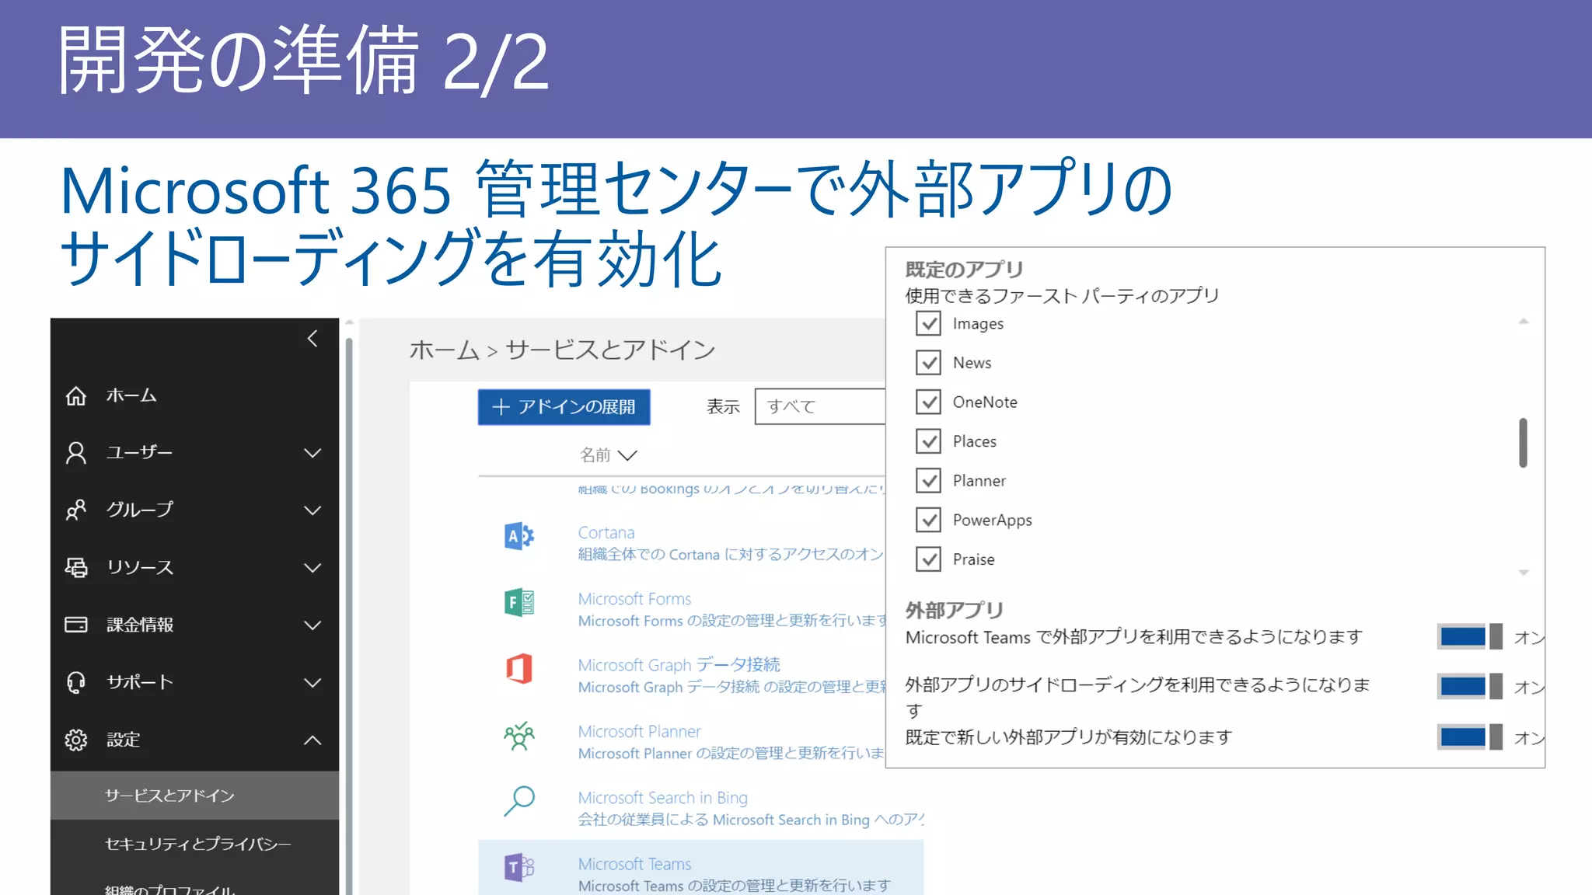The height and width of the screenshot is (895, 1592).
Task: Open the Microsoft Teams service link
Action: tap(634, 864)
